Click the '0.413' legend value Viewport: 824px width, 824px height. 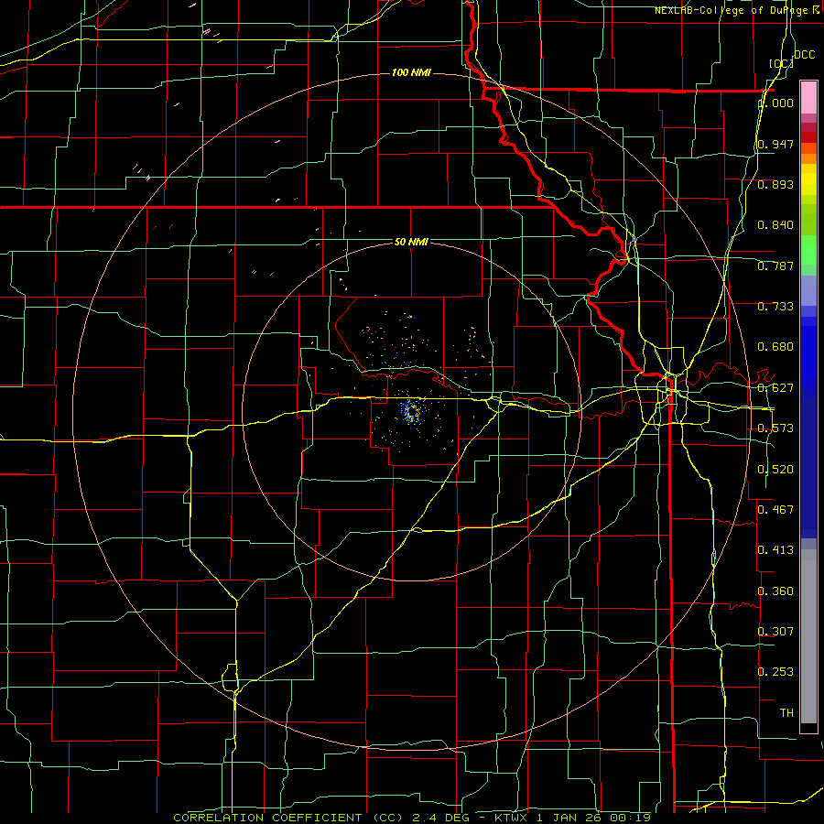click(775, 549)
